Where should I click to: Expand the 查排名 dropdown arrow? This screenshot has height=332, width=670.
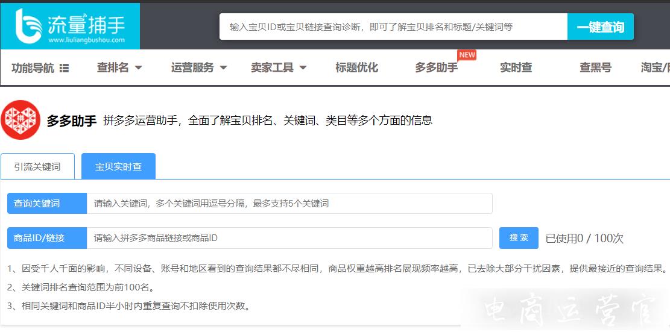point(138,67)
